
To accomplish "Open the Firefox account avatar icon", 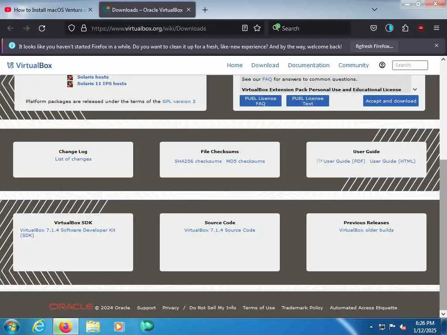I will tap(389, 28).
